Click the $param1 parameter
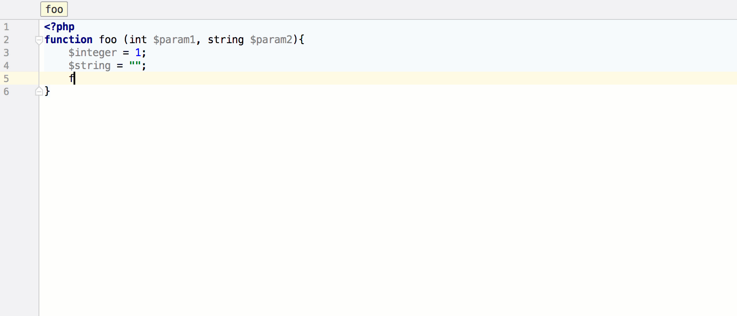 pos(174,40)
